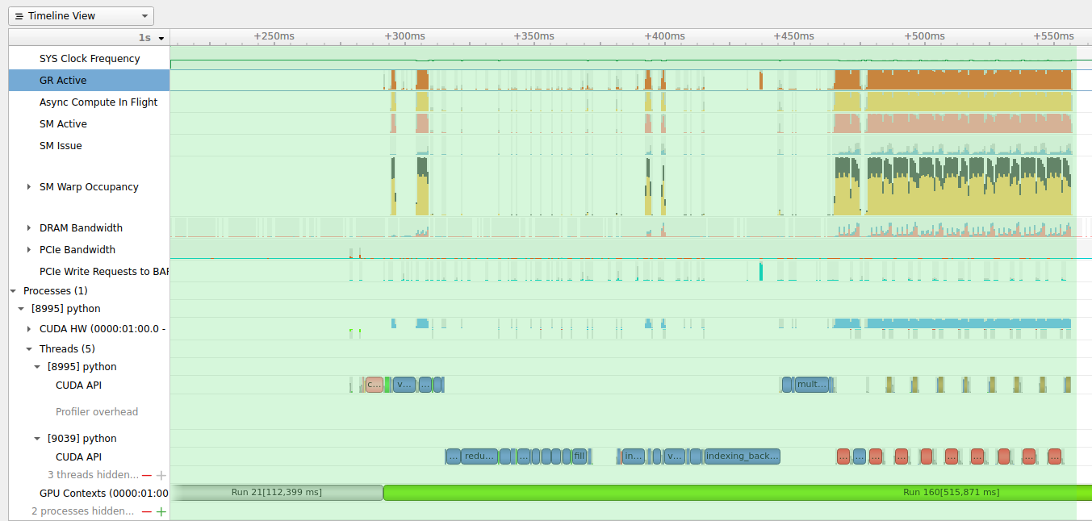Click gray plus beside 3 threads hidden
This screenshot has height=521, width=1092.
[161, 475]
